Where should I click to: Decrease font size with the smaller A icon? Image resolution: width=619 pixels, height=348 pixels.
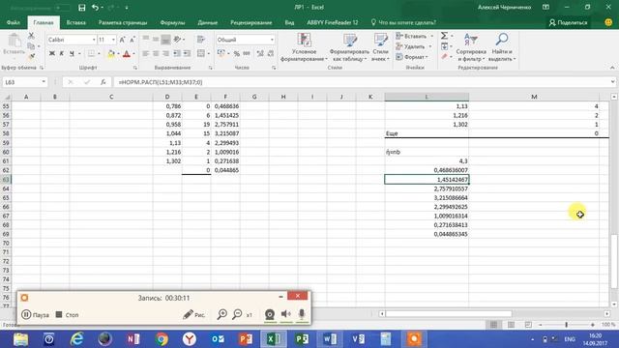(132, 40)
